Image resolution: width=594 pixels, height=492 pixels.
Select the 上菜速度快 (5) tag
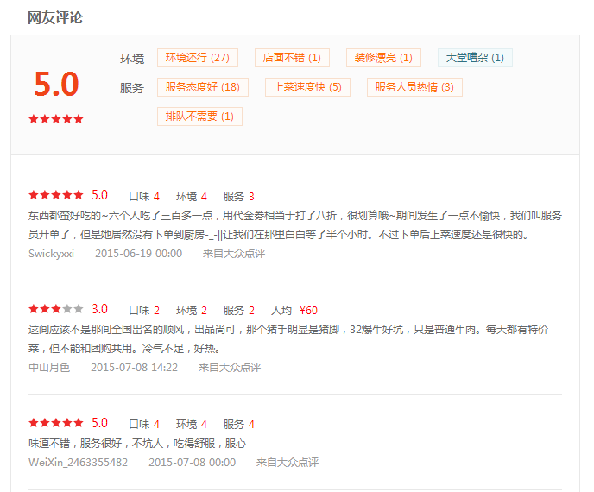click(307, 87)
